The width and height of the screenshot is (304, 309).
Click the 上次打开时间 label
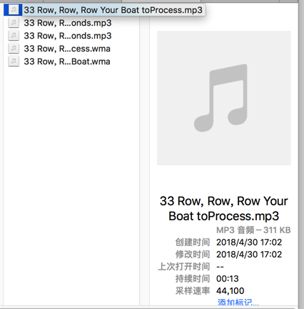(184, 267)
